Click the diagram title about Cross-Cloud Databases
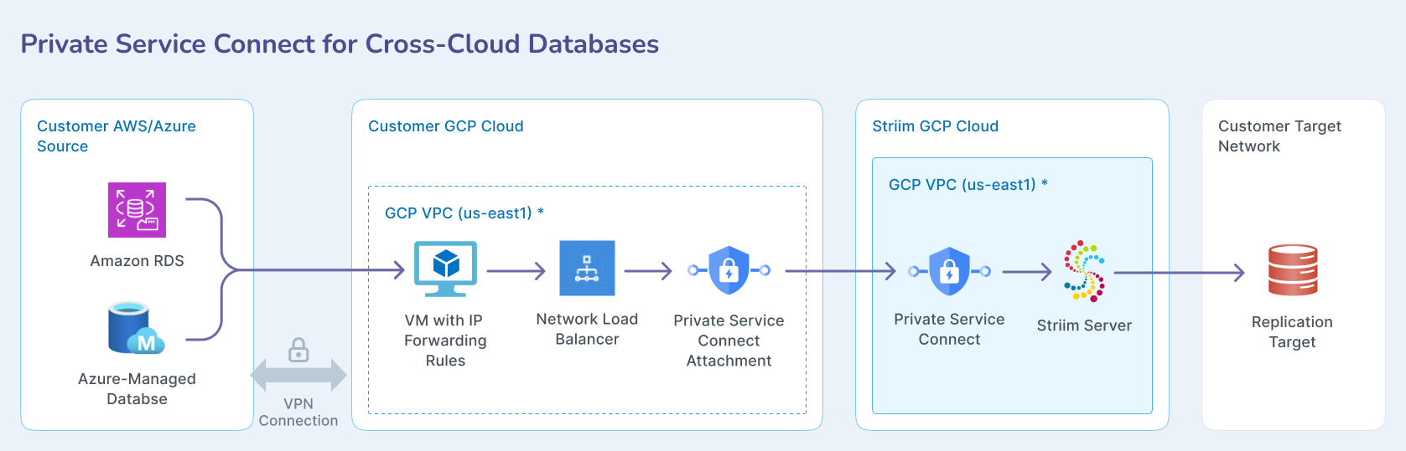Image resolution: width=1406 pixels, height=451 pixels. 340,44
